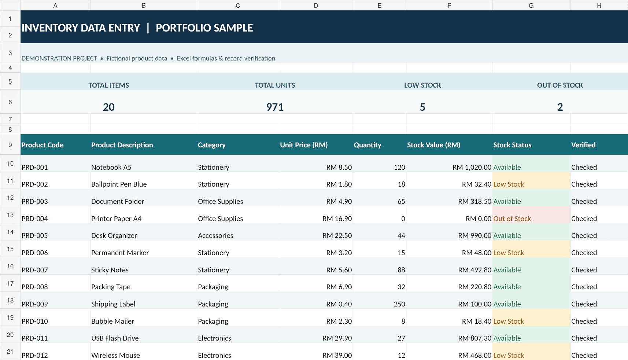The height and width of the screenshot is (360, 628).
Task: Select the 'Accessories' category cell
Action: 238,232
